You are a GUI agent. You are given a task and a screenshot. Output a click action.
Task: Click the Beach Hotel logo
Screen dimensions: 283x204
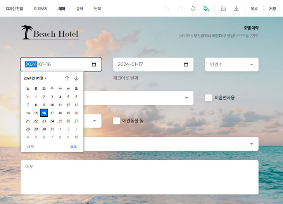[x=50, y=32]
